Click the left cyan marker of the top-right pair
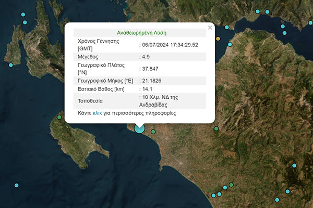This screenshot has width=313, height=208. click(257, 11)
